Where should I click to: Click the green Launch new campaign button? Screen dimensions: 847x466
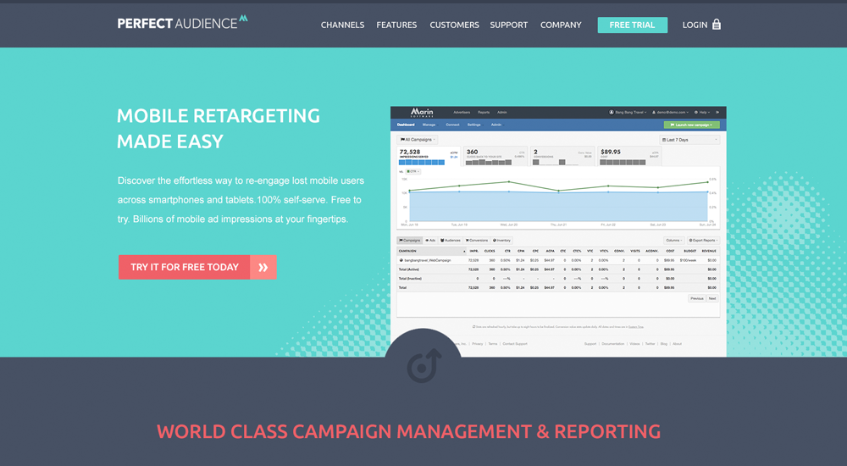(691, 125)
